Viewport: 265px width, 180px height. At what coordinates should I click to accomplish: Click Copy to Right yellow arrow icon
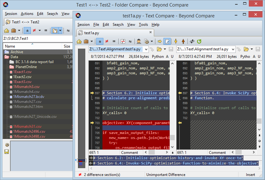tap(159, 41)
